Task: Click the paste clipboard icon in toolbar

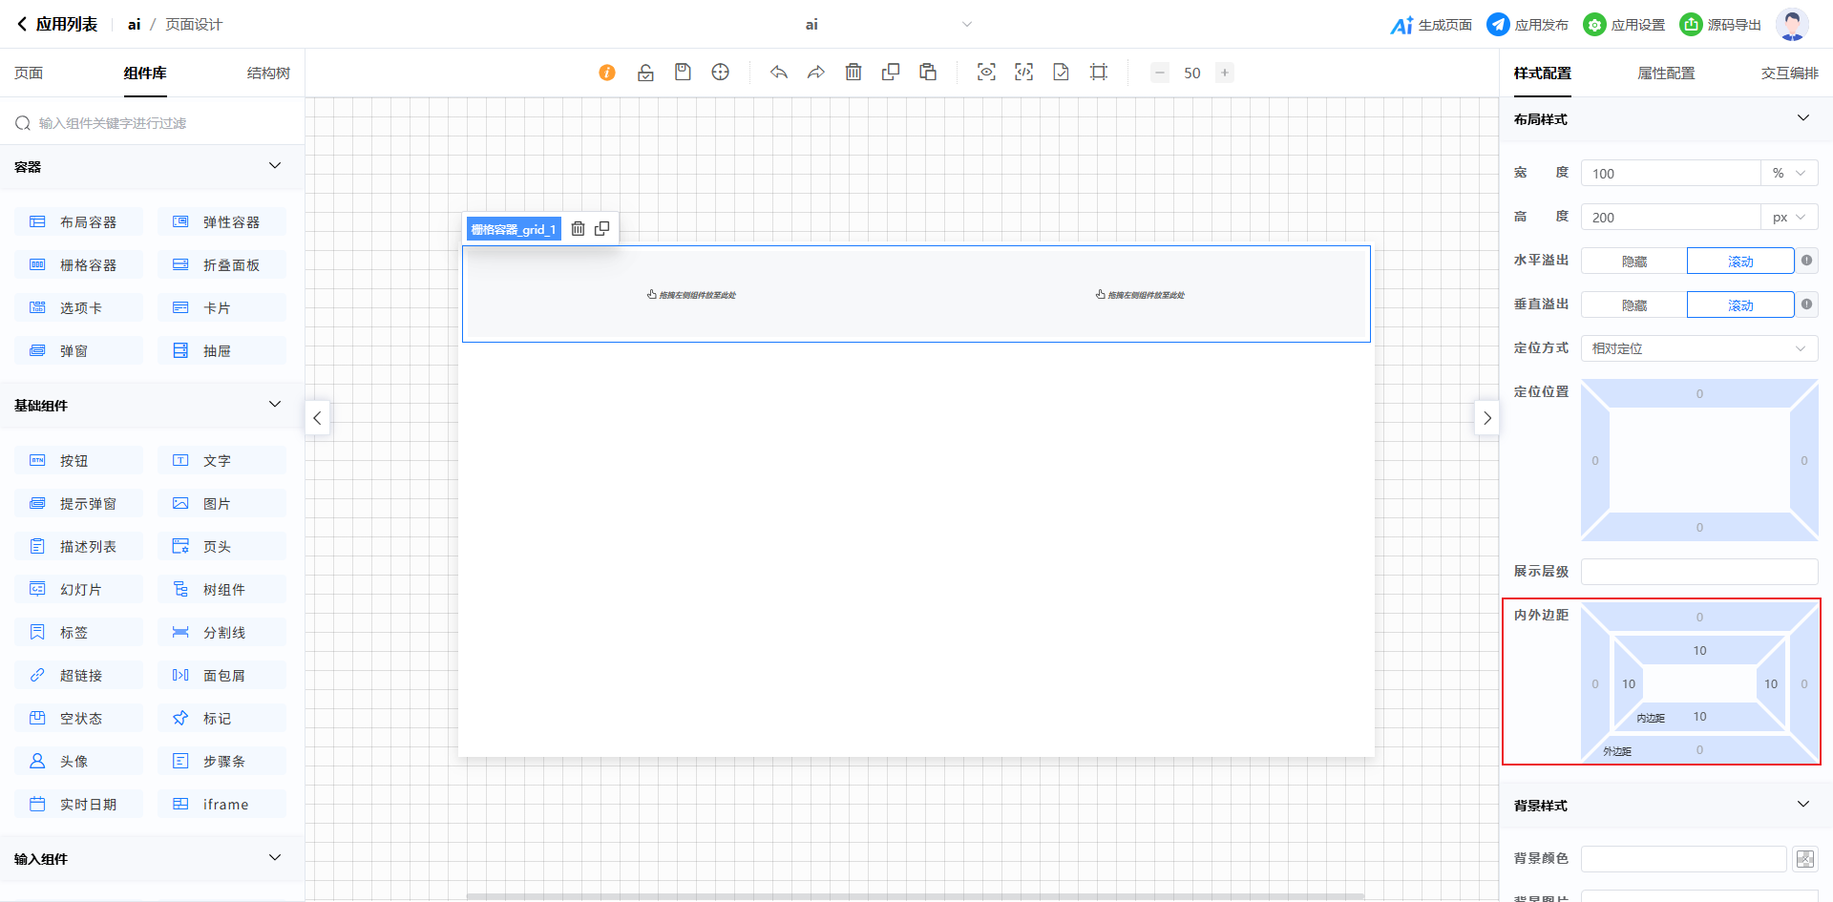Action: (x=928, y=73)
